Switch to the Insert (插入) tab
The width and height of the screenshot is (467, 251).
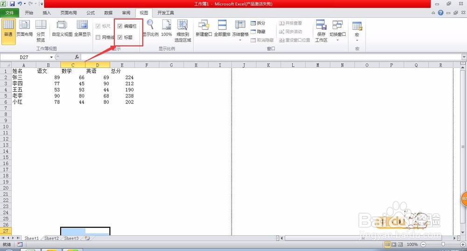47,13
